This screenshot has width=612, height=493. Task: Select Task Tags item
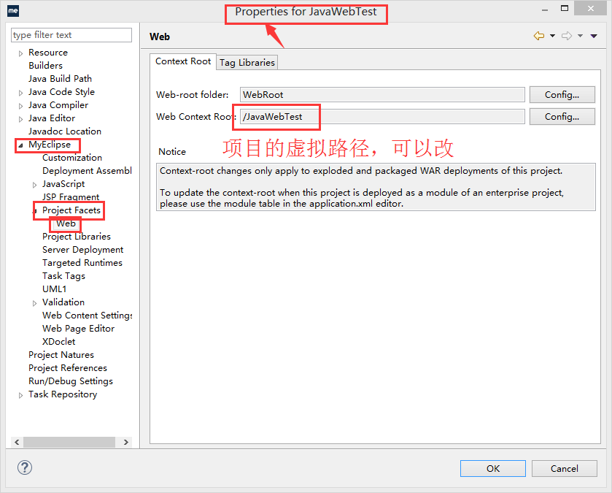pyautogui.click(x=63, y=276)
